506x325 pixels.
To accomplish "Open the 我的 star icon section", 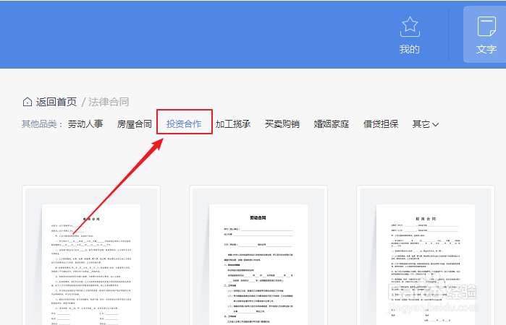I will click(410, 35).
